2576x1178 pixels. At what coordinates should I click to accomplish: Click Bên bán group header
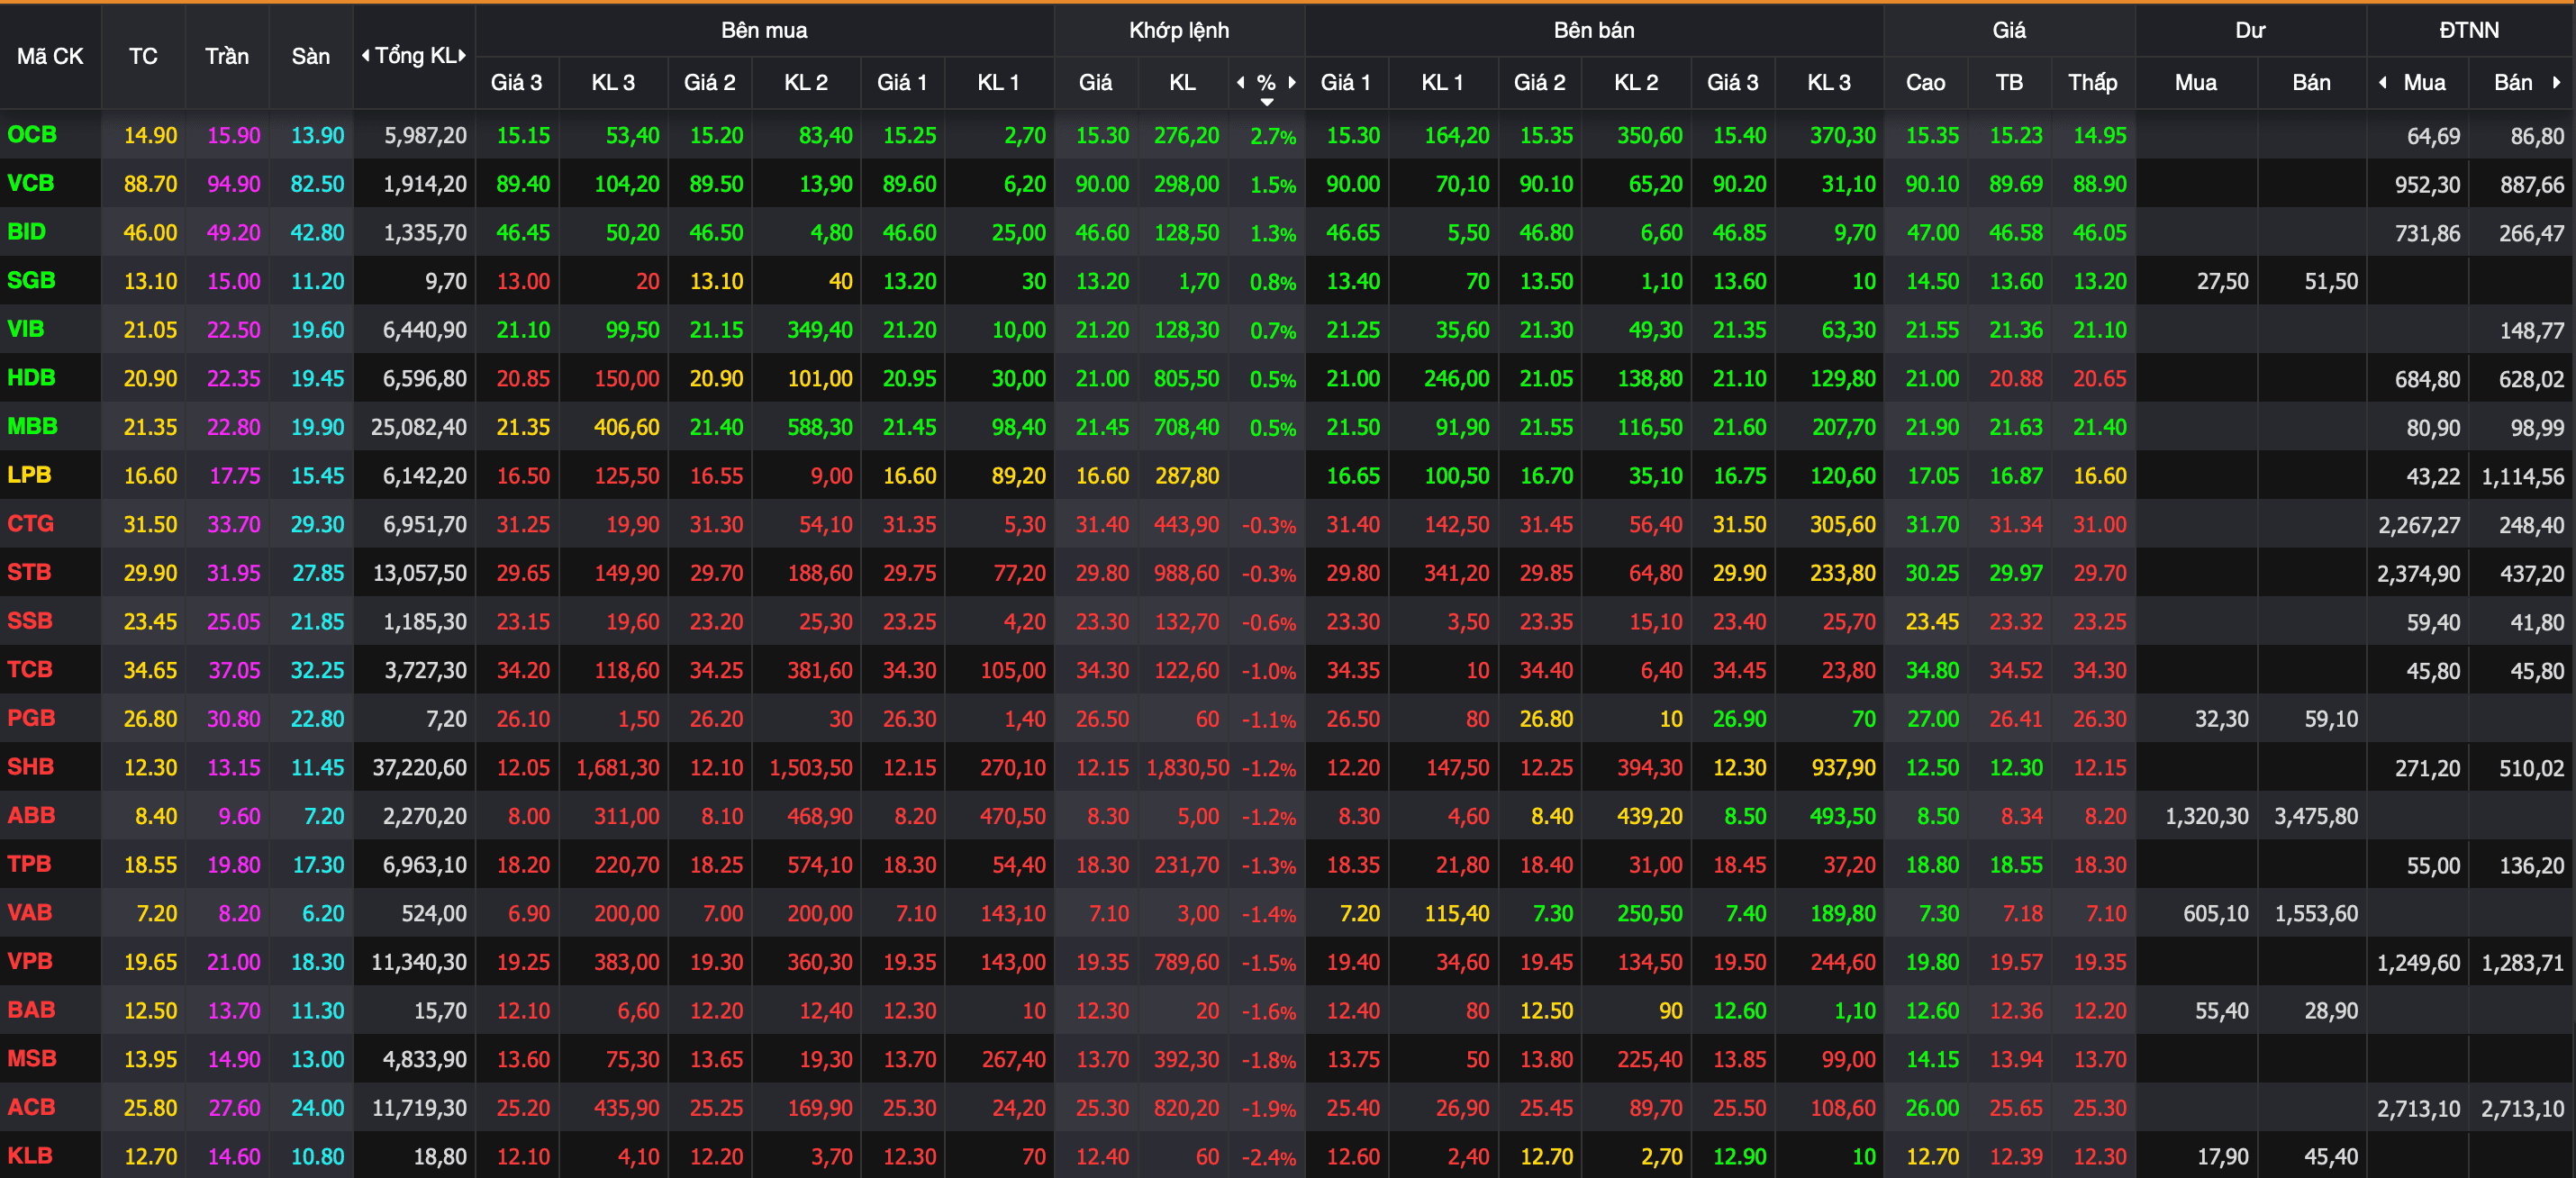pos(1594,30)
